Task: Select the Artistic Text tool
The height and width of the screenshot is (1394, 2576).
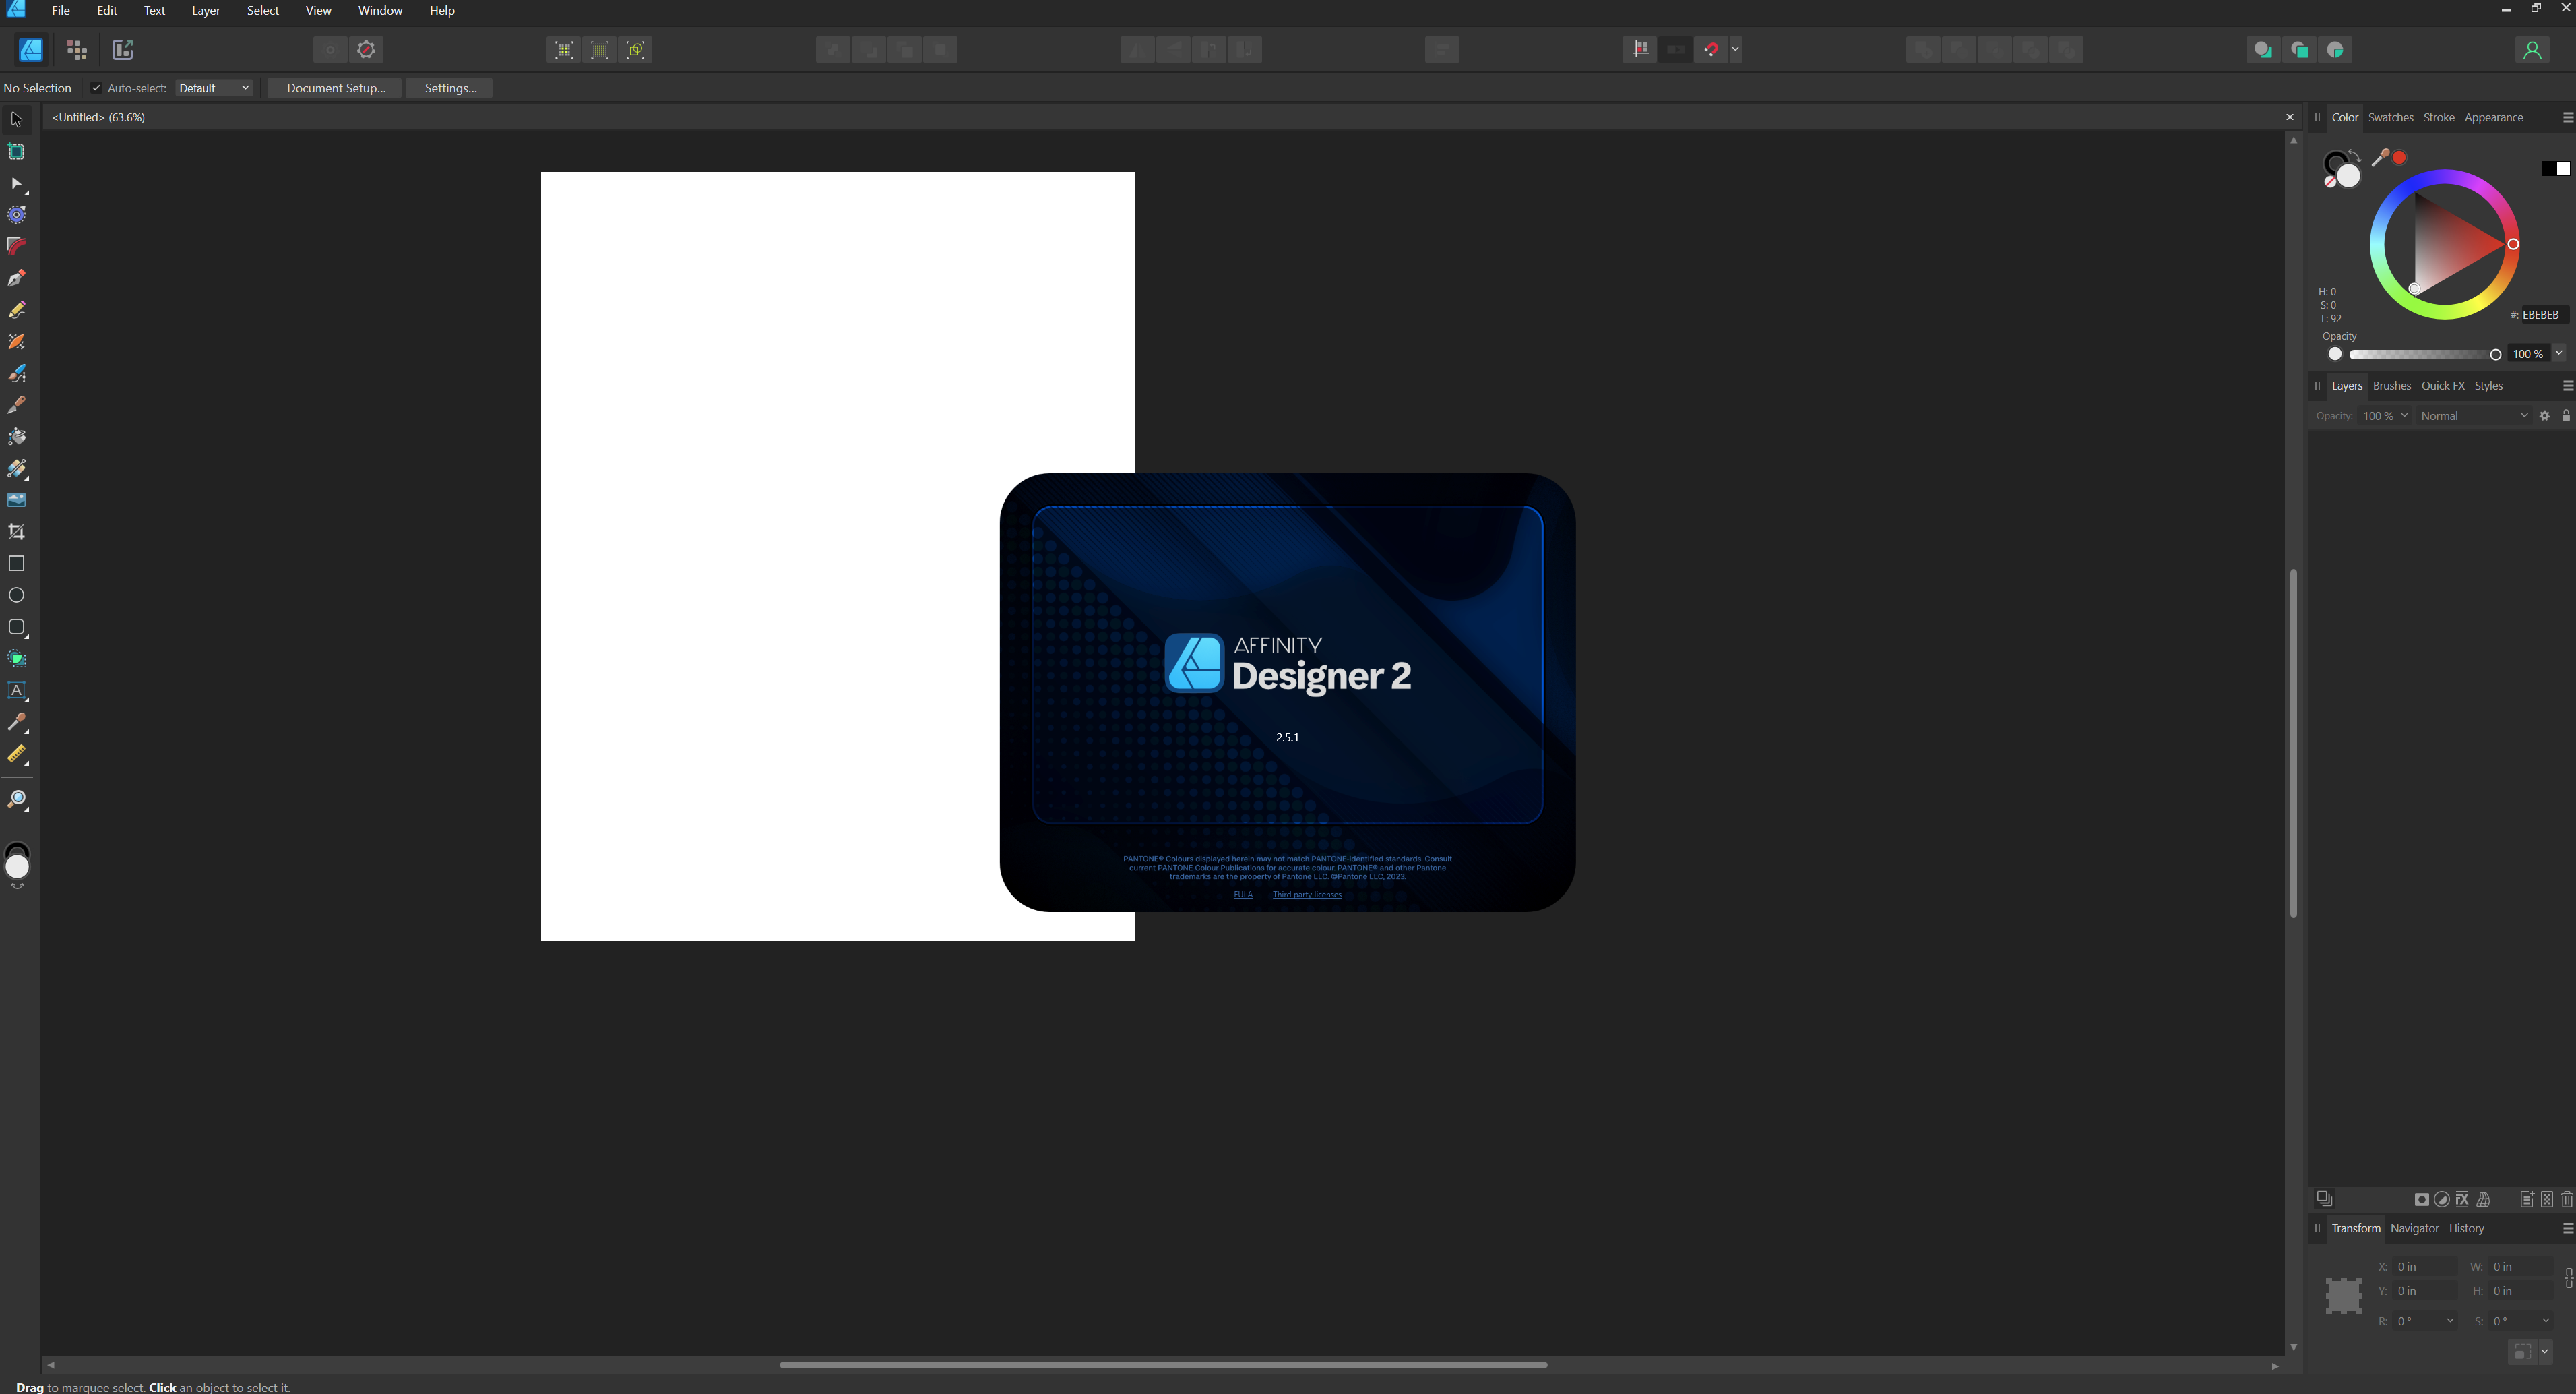Action: [16, 690]
